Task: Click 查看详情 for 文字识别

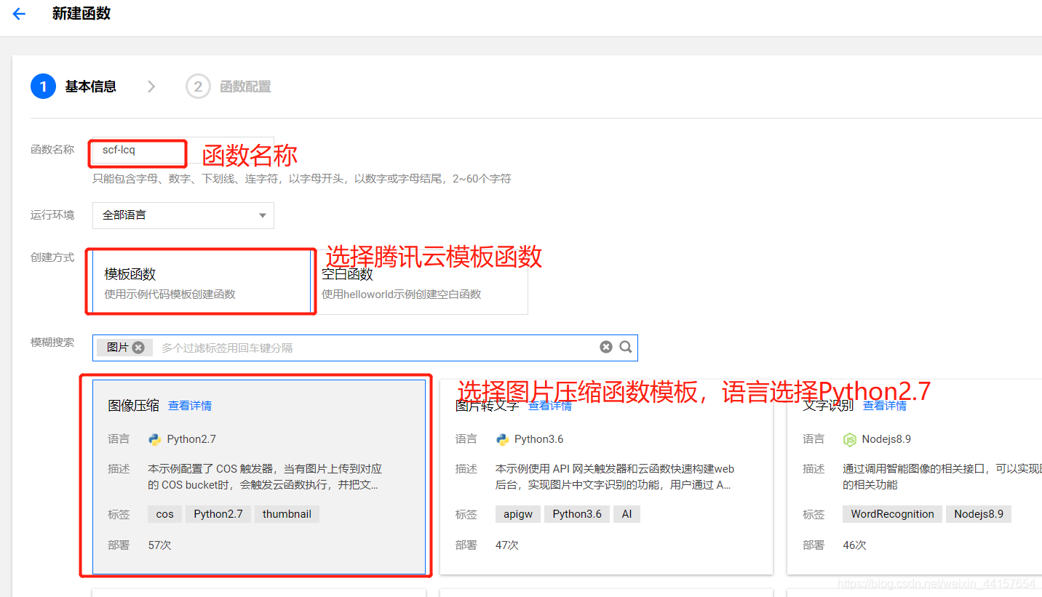Action: tap(885, 406)
